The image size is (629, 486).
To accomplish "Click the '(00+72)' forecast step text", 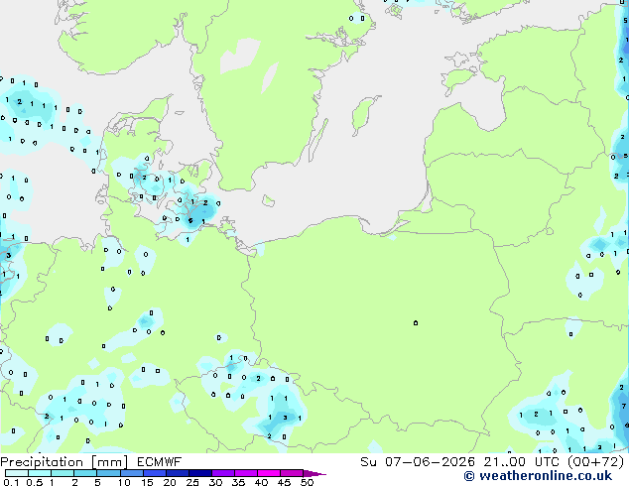I will (x=595, y=462).
